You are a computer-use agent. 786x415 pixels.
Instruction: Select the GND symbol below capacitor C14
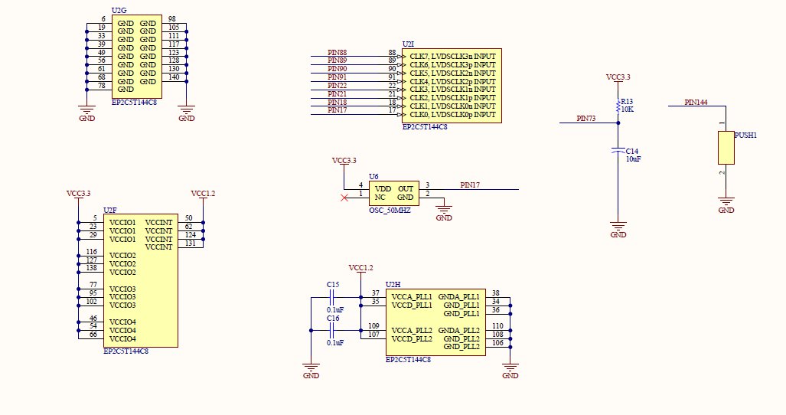point(618,230)
